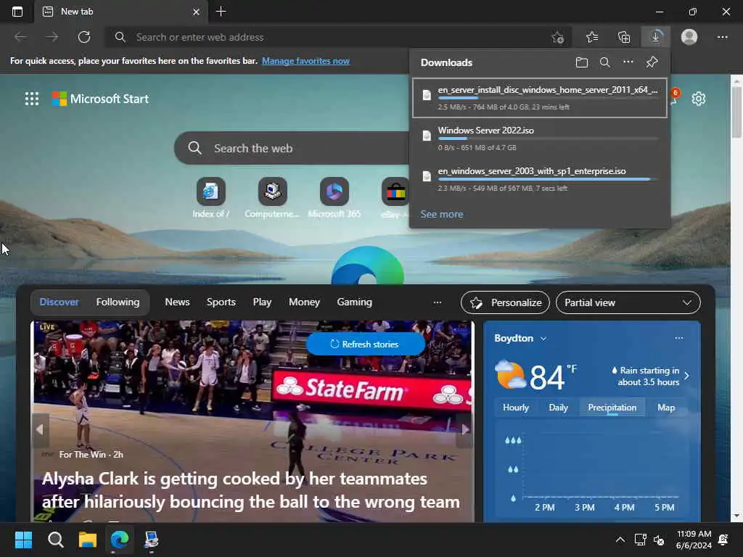Click See more in Downloads

(442, 214)
